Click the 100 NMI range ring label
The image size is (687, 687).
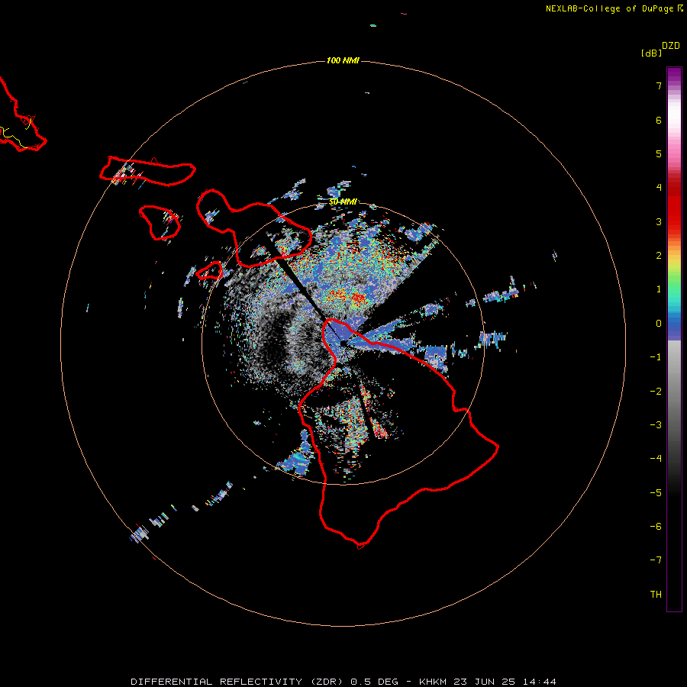coord(343,60)
